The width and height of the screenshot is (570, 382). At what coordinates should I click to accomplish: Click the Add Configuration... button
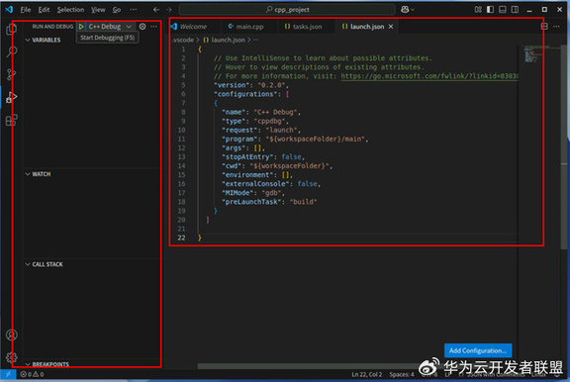(x=478, y=350)
